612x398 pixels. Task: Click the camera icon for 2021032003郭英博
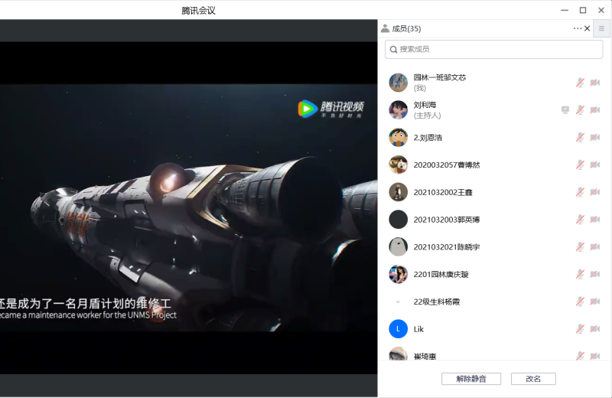[x=595, y=220]
